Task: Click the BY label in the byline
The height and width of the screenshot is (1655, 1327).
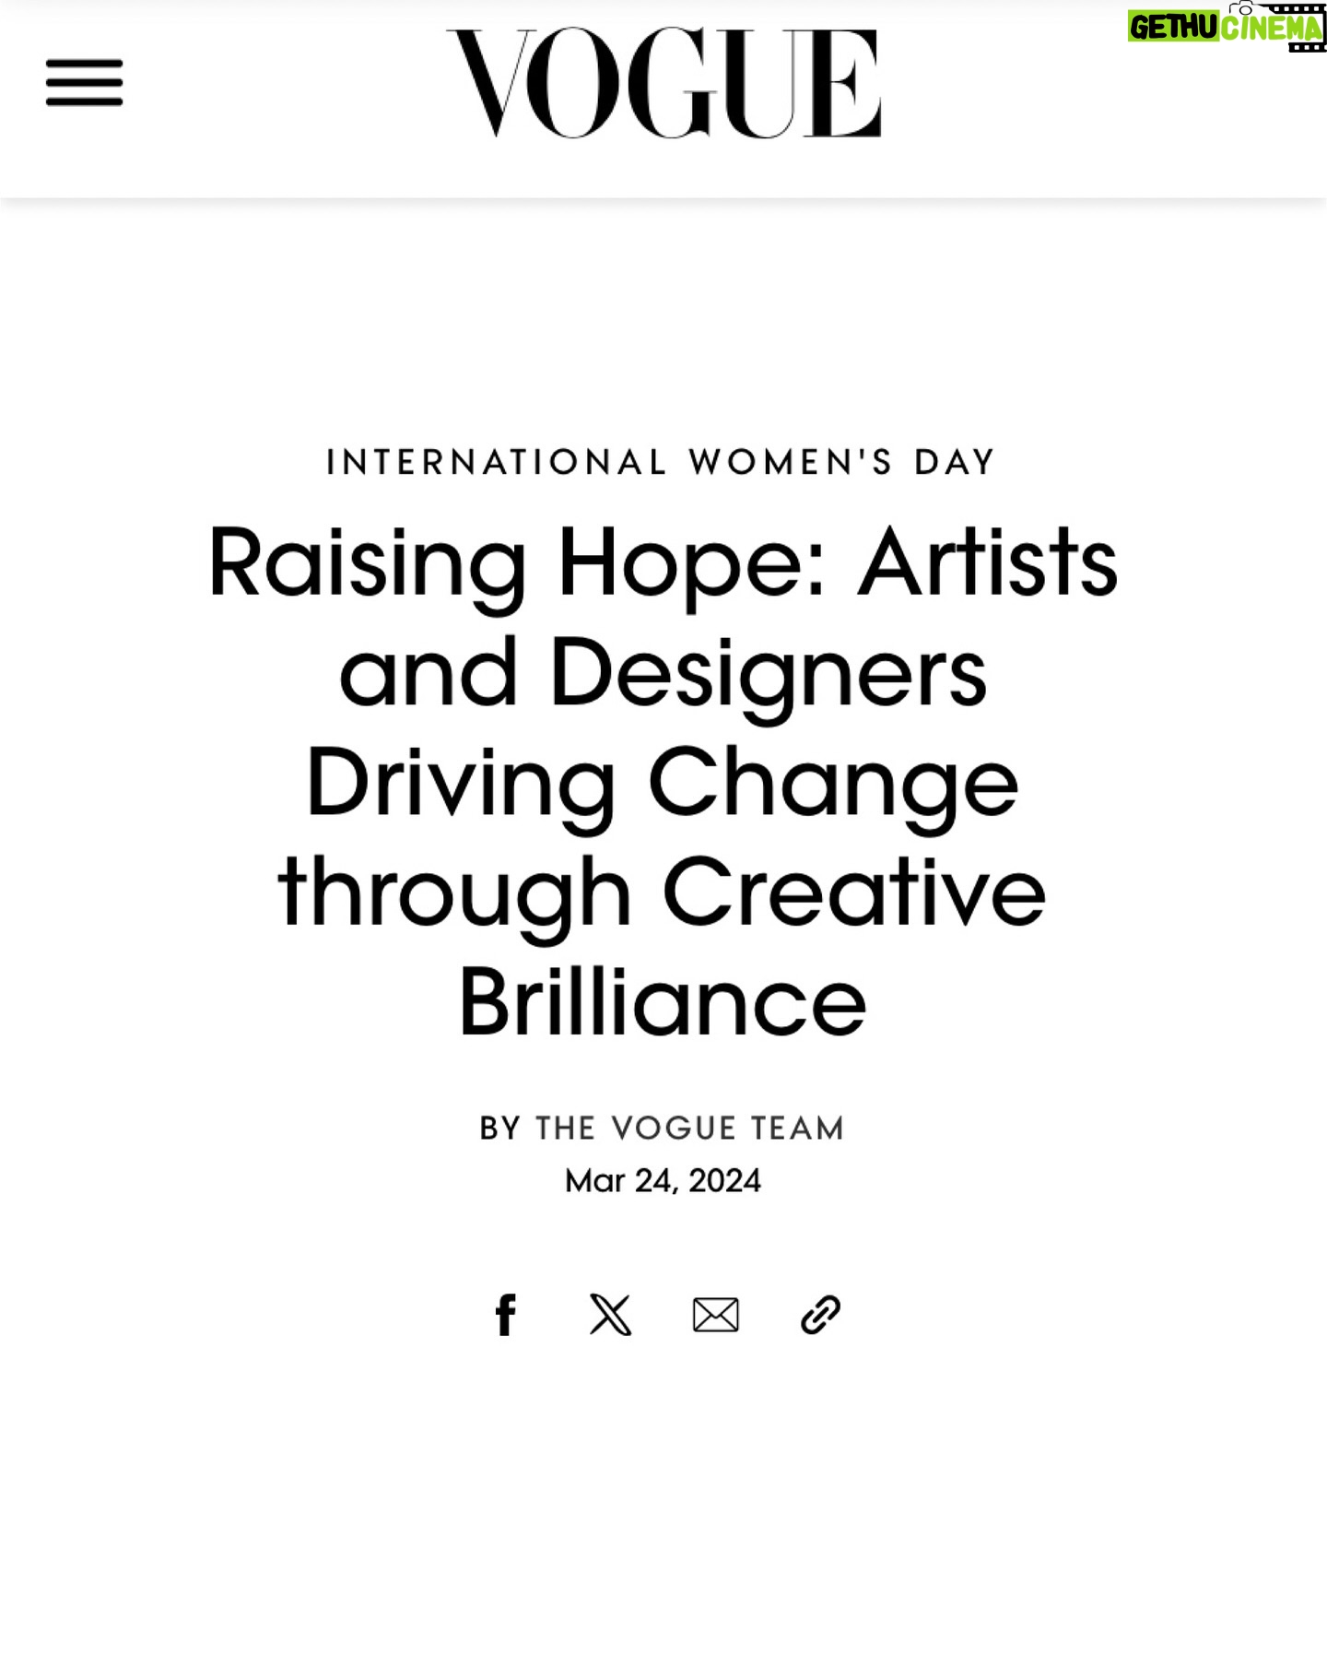Action: pyautogui.click(x=500, y=1129)
